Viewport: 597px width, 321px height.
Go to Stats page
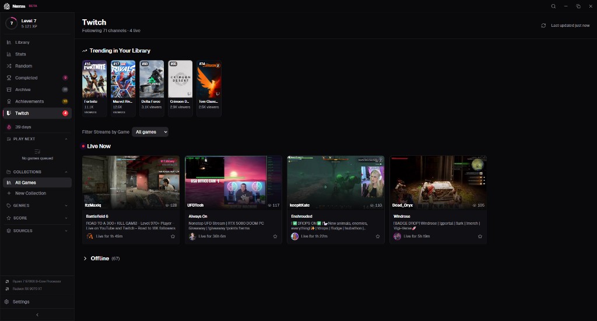pyautogui.click(x=37, y=54)
